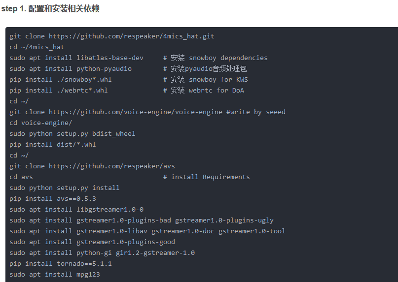Screen dimensions: 398x282
Task: Click the python-gi gir1.2-gstreamer line
Action: click(x=102, y=252)
